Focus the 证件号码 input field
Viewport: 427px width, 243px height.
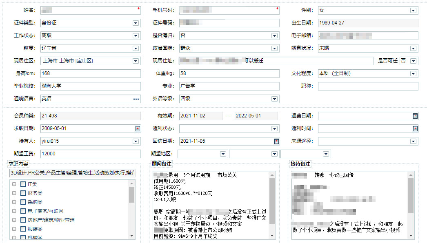tap(229, 23)
